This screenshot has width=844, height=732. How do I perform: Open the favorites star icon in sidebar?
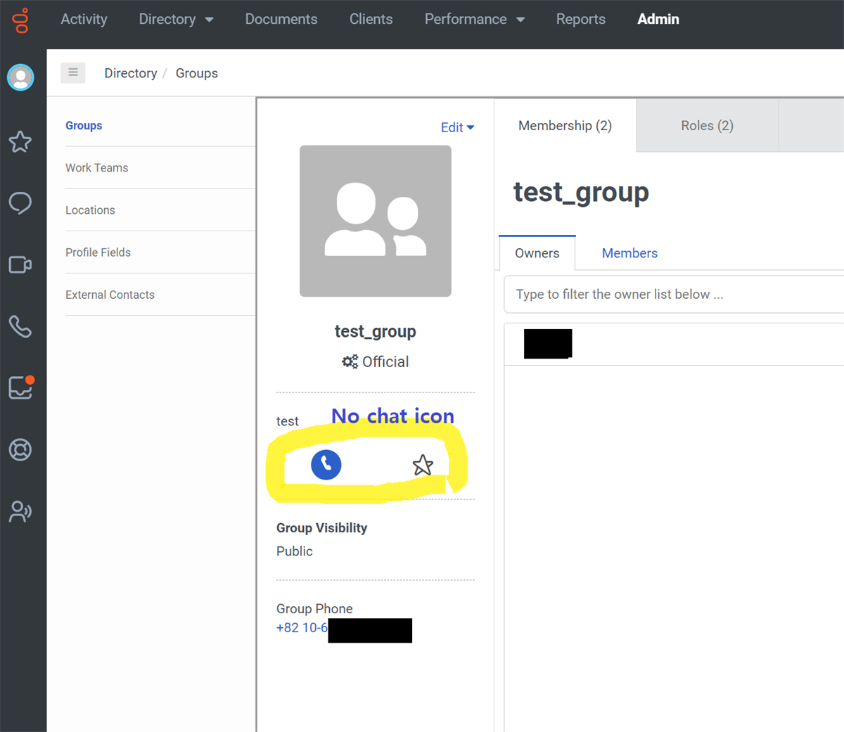20,142
